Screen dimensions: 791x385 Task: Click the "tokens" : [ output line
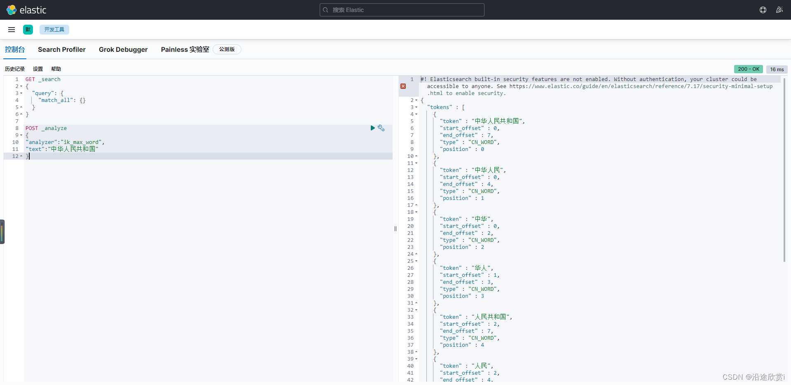click(446, 107)
